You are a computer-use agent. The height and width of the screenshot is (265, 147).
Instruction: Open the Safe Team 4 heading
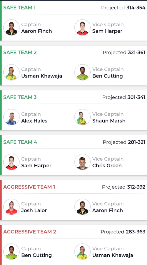20,142
